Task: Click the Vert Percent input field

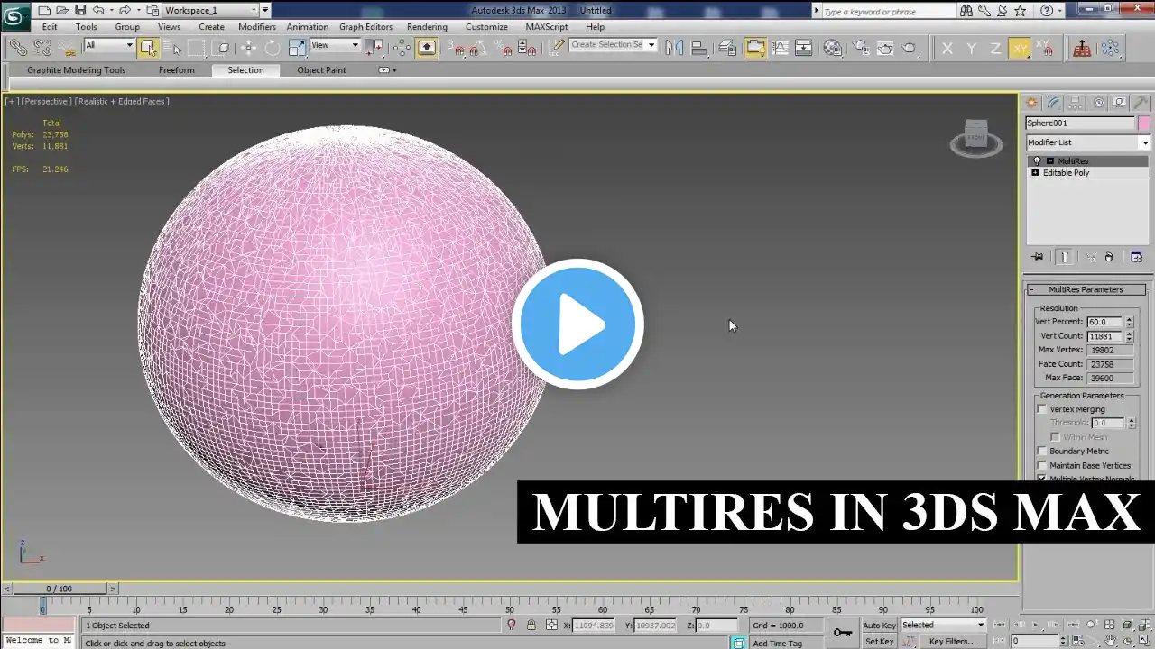Action: click(x=1104, y=322)
